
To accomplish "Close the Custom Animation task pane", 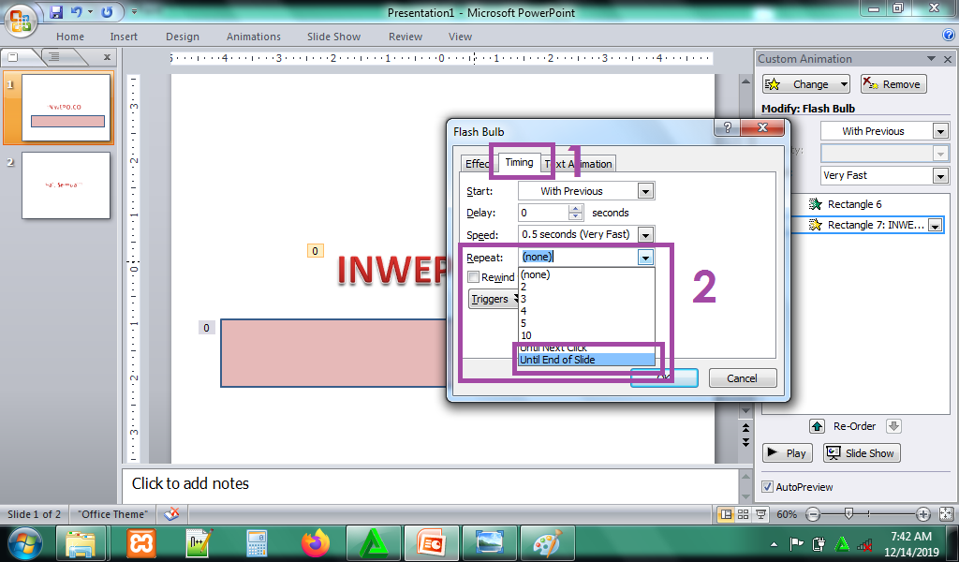I will tap(948, 59).
